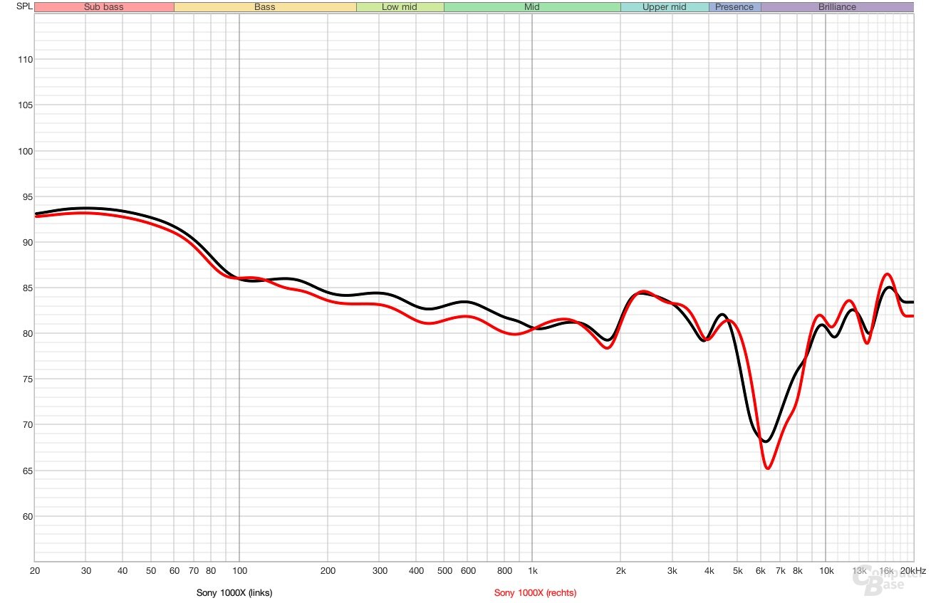Click the Mid band label in header
931x603 pixels.
click(532, 7)
